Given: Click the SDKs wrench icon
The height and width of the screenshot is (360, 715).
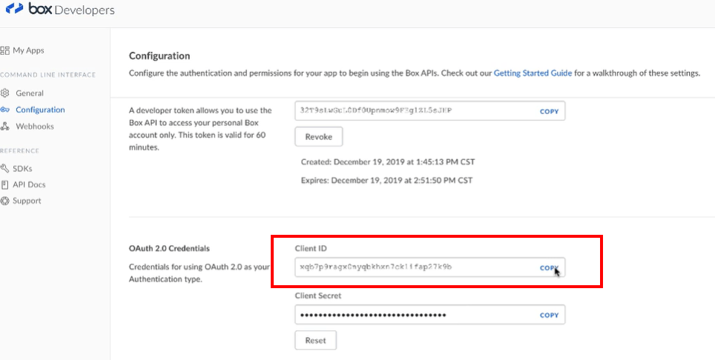Looking at the screenshot, I should (5, 169).
